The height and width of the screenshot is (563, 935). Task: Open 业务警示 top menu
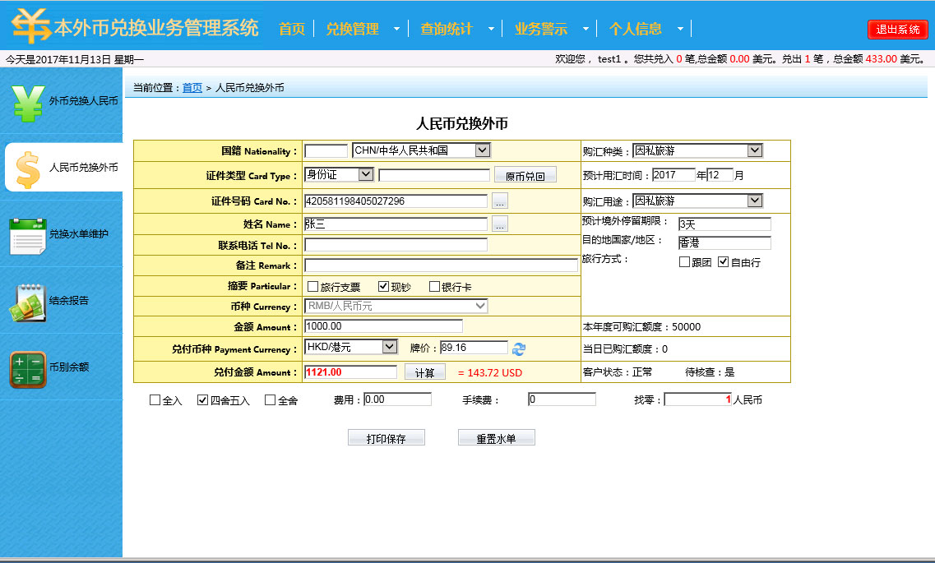coord(541,29)
